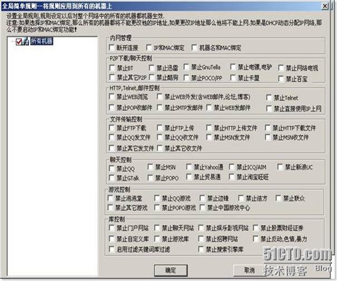337x281 pixels.
Task: Tick 禁止POP收邮件 option
Action: tap(112, 107)
